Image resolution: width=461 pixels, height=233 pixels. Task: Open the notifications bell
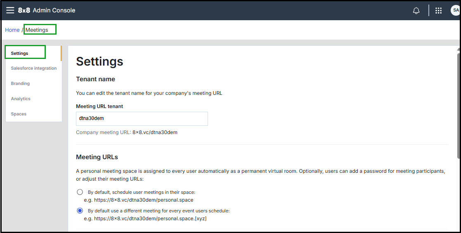pyautogui.click(x=416, y=11)
